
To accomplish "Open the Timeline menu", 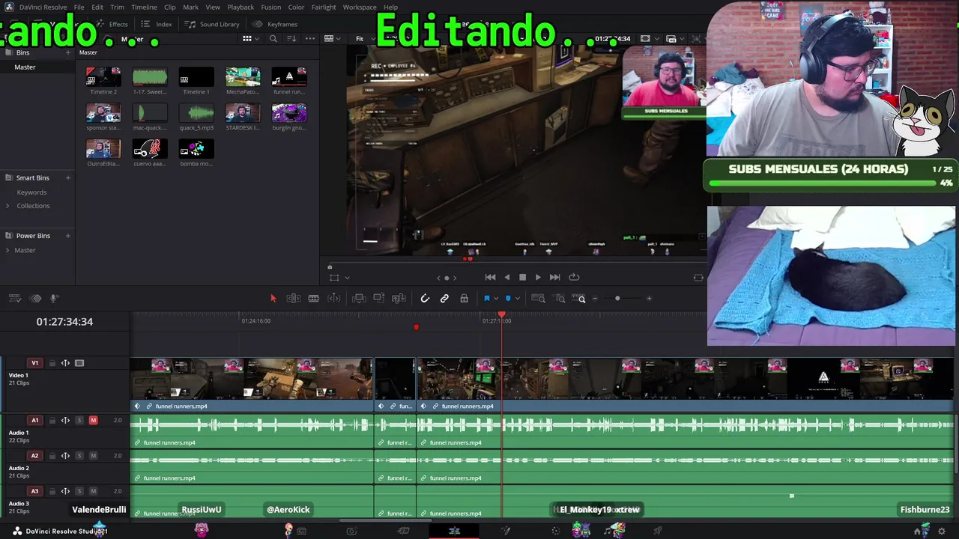I will 144,7.
